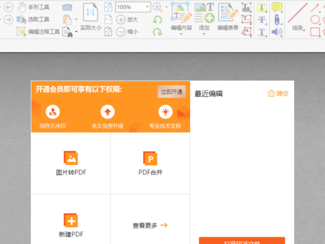Click the 最近编辑 heading text
Screen dimensions: 325x244
(x=208, y=94)
